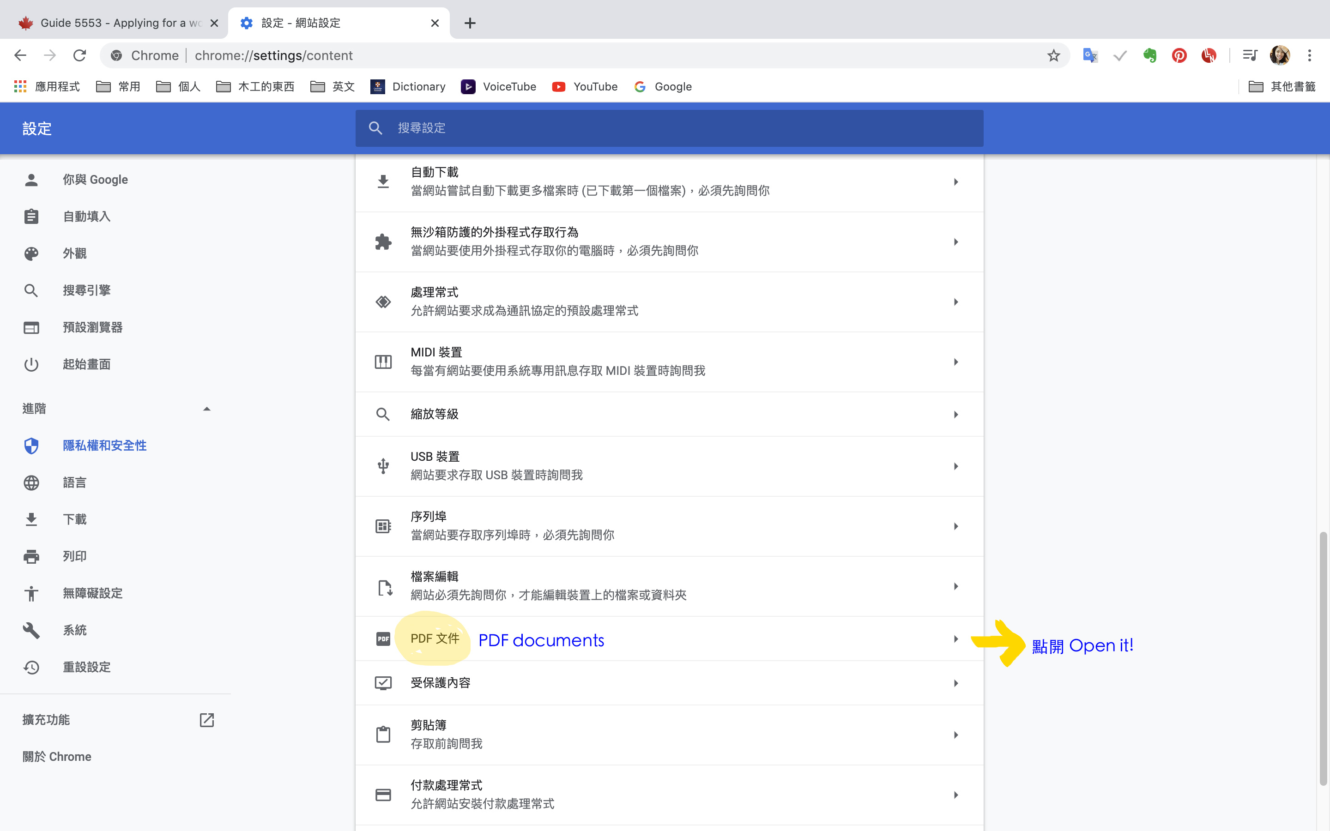Expand USB 裝置 row arrow
This screenshot has width=1330, height=831.
pyautogui.click(x=956, y=466)
